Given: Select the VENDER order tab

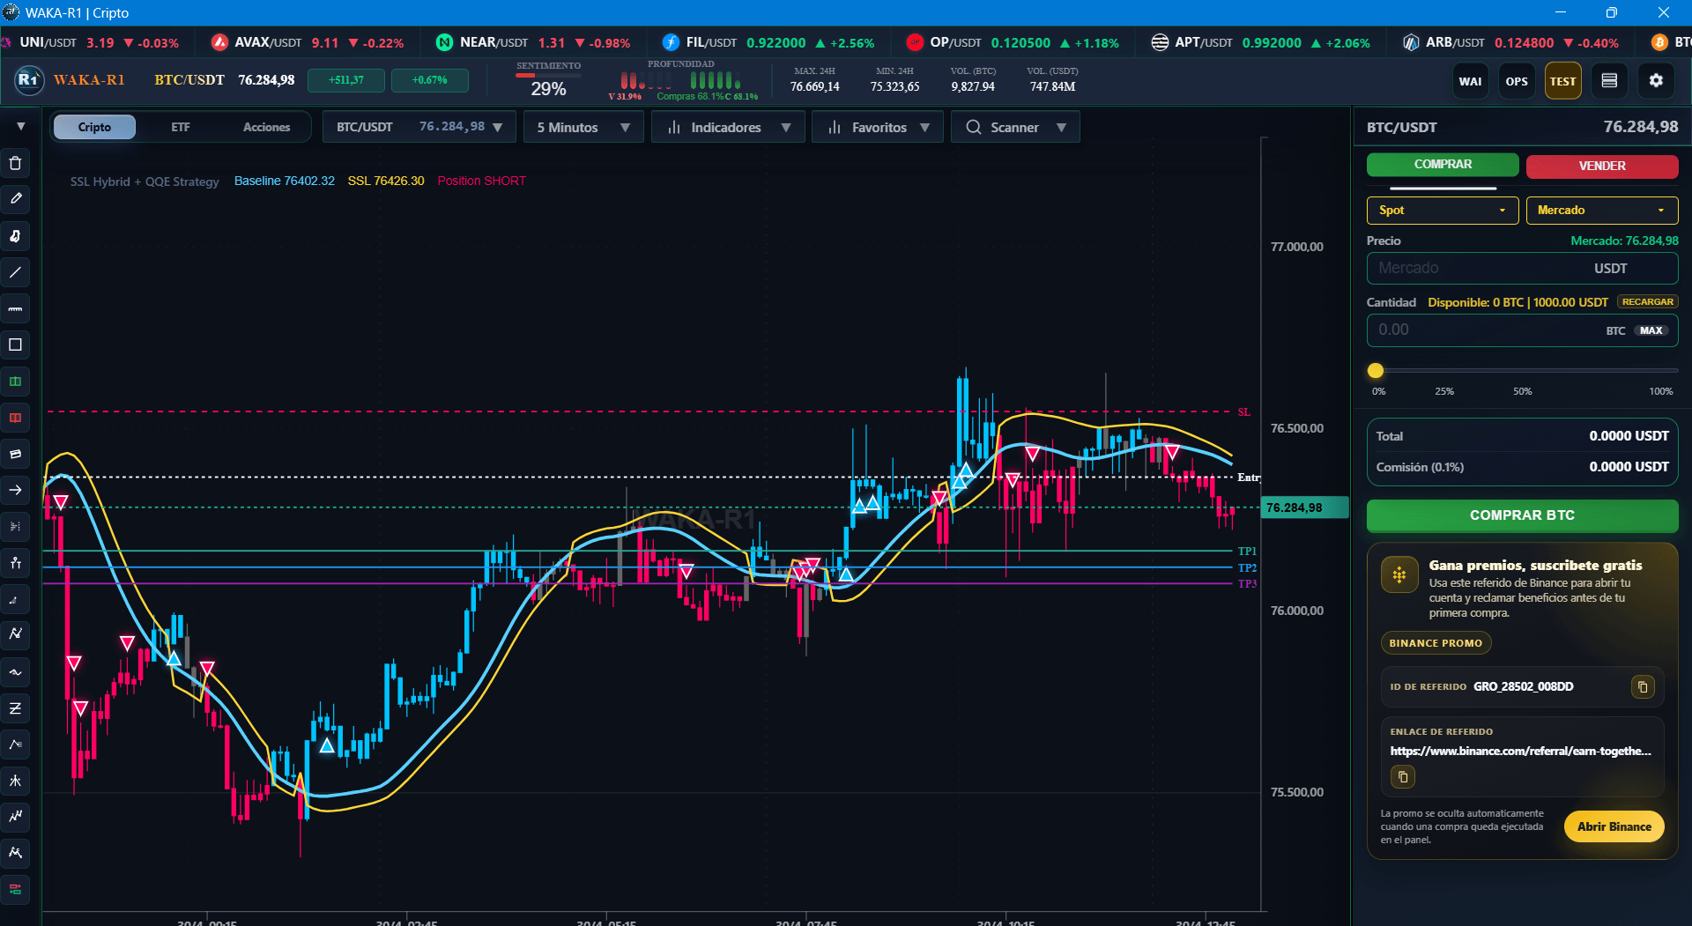Looking at the screenshot, I should click(1602, 166).
